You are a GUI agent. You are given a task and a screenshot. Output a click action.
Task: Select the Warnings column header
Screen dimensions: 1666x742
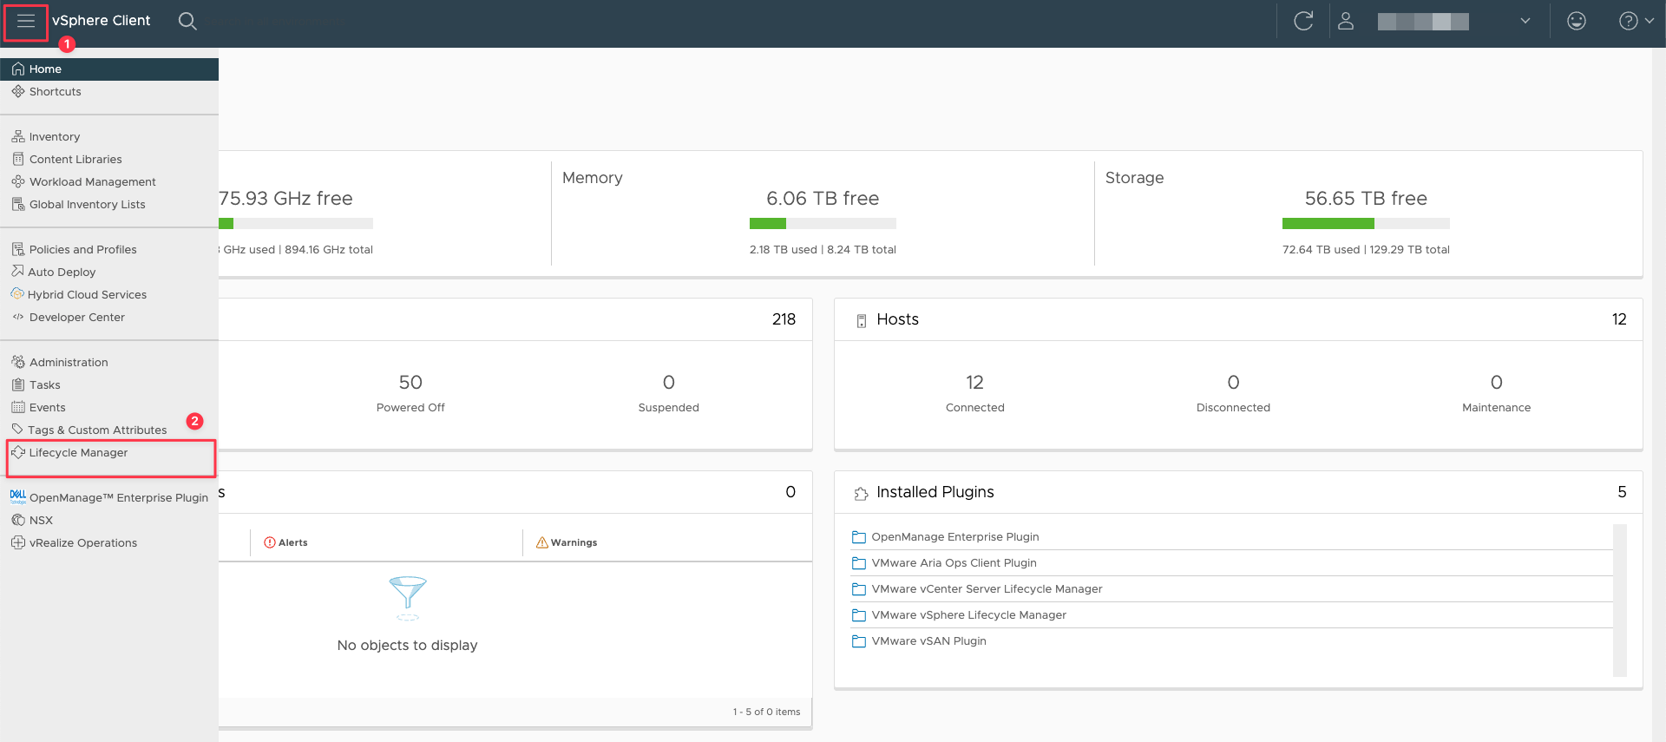point(567,542)
